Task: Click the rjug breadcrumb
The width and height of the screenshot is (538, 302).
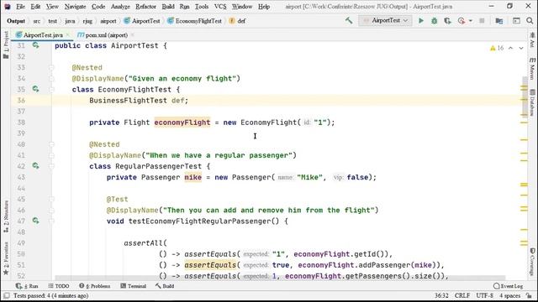Action: tap(87, 21)
